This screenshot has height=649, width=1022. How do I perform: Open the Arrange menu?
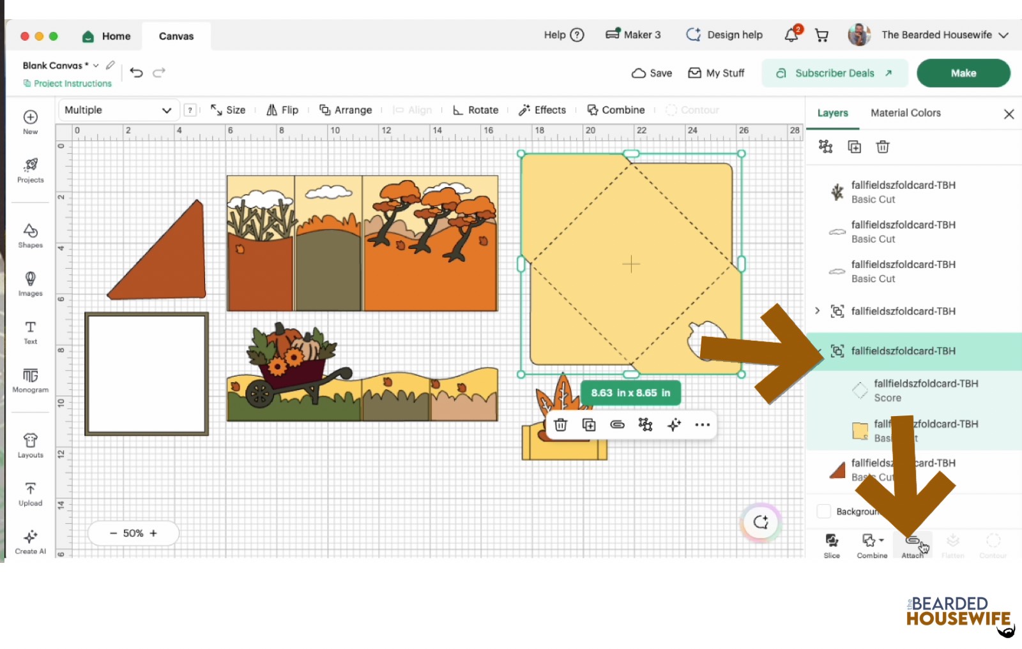pos(346,110)
